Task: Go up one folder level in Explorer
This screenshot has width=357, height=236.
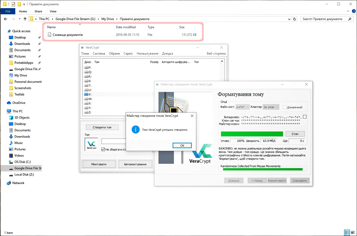Action: (x=25, y=19)
